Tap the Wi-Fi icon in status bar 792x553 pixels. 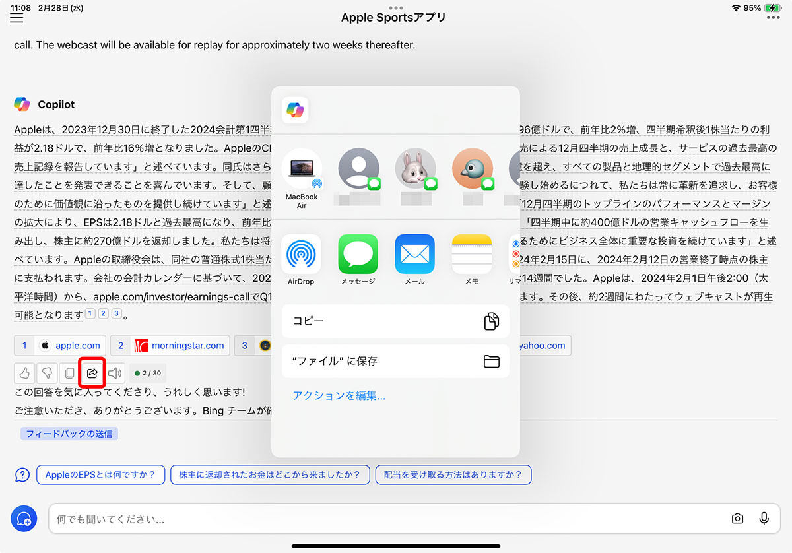pos(737,8)
